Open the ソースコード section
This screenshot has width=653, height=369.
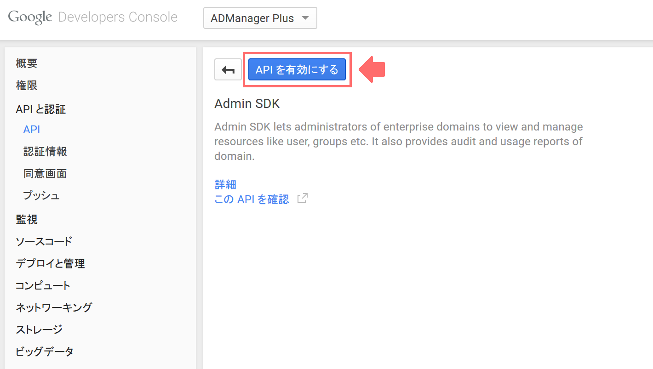click(43, 241)
